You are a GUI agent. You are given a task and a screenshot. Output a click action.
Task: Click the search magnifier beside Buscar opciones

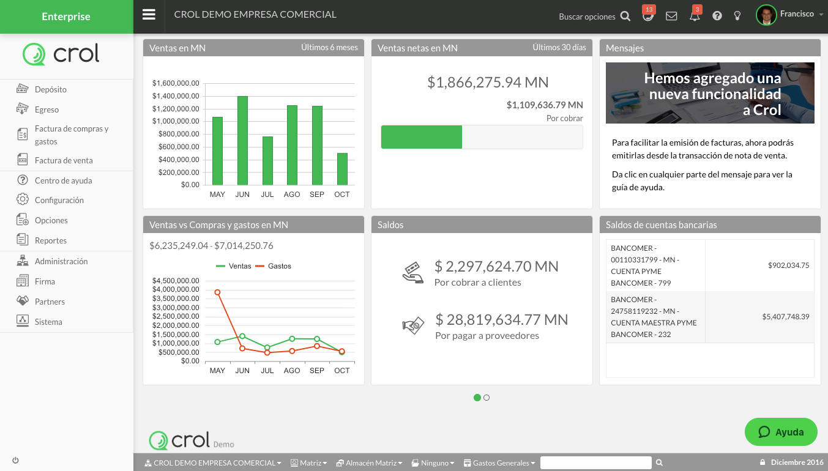point(625,17)
